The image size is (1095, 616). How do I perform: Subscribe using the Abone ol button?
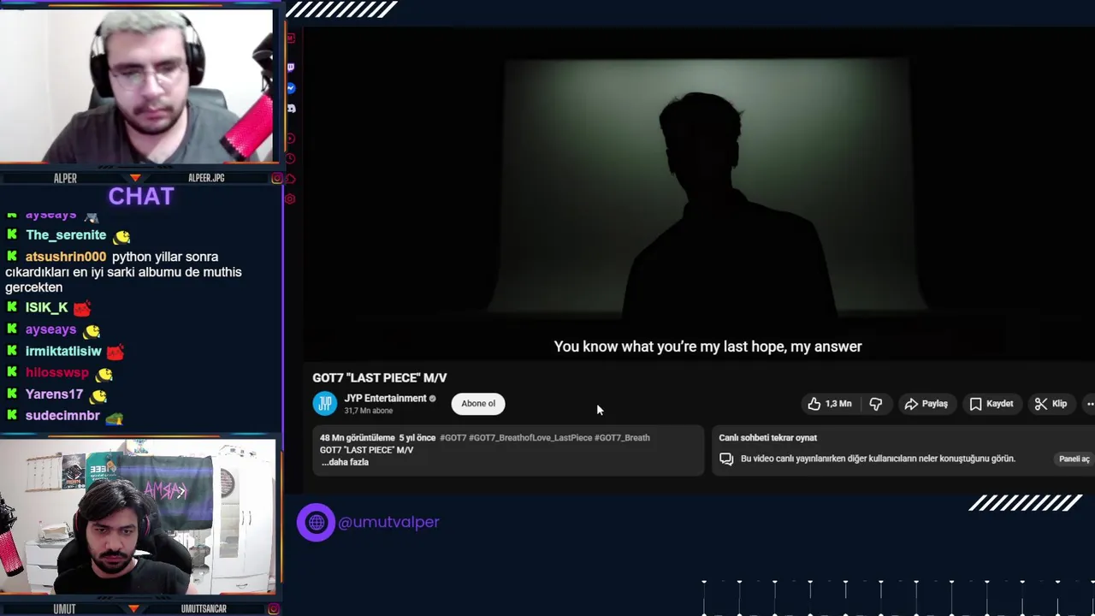(478, 404)
